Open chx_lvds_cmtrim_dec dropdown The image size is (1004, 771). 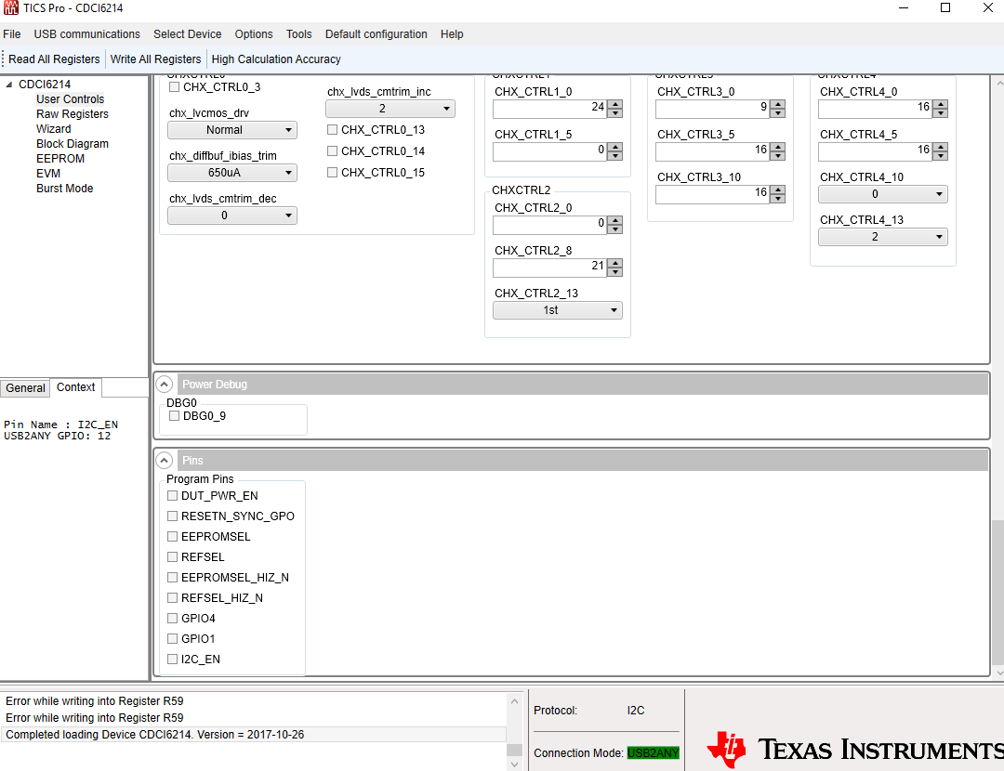pos(232,216)
